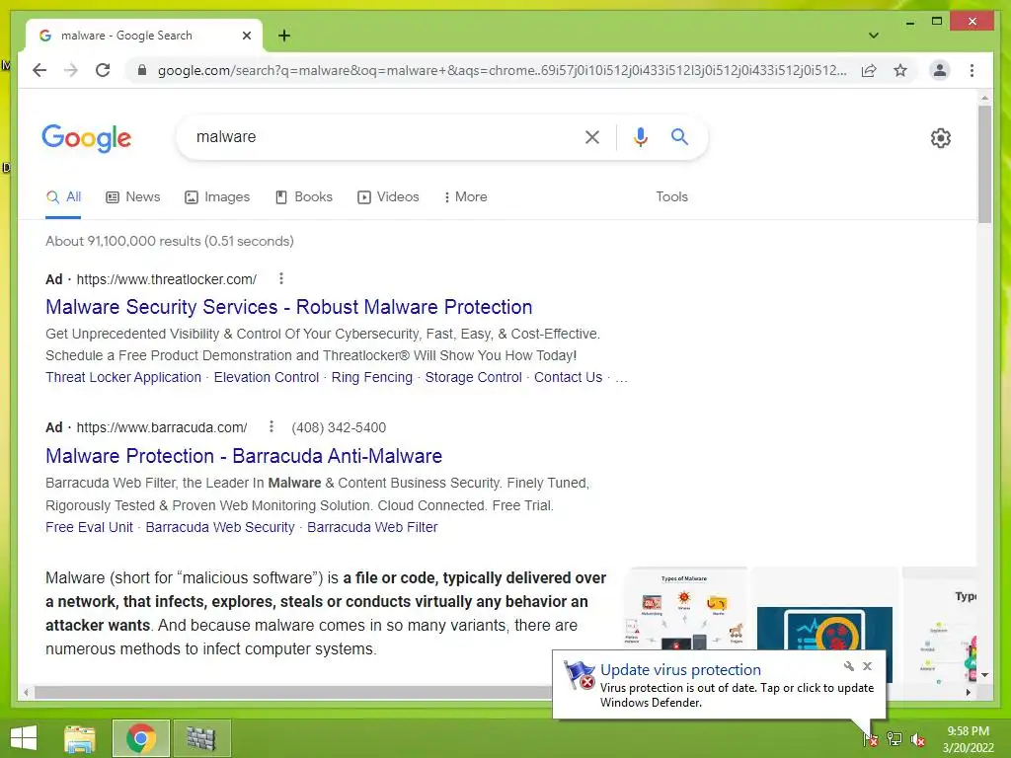Close the Update virus protection notification
Screen dimensions: 1011x758
click(x=867, y=666)
